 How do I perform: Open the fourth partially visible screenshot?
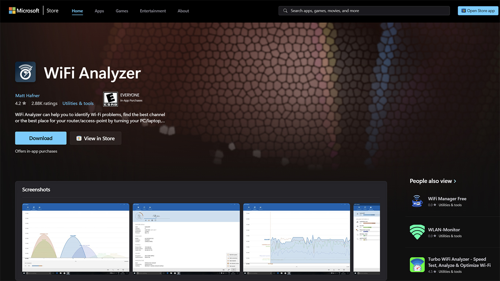[367, 239]
